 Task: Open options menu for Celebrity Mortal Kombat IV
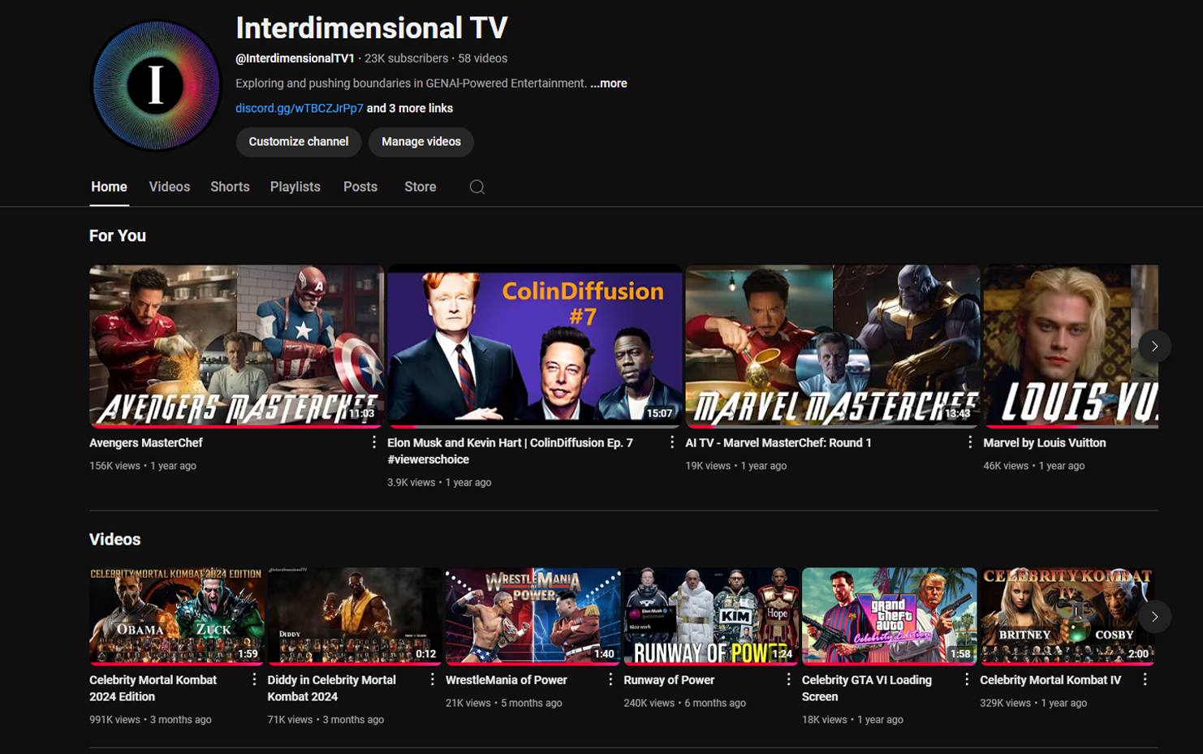(1144, 679)
